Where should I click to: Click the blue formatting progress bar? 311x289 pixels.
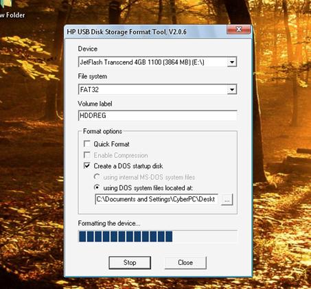coord(157,236)
